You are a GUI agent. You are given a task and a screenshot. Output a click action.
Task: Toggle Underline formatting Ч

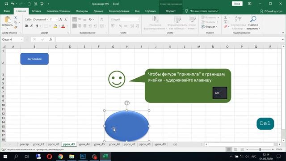[37, 26]
